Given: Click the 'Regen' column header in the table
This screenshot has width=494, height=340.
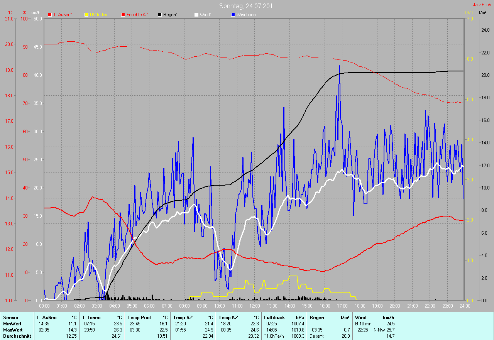Looking at the screenshot, I should coord(317,318).
